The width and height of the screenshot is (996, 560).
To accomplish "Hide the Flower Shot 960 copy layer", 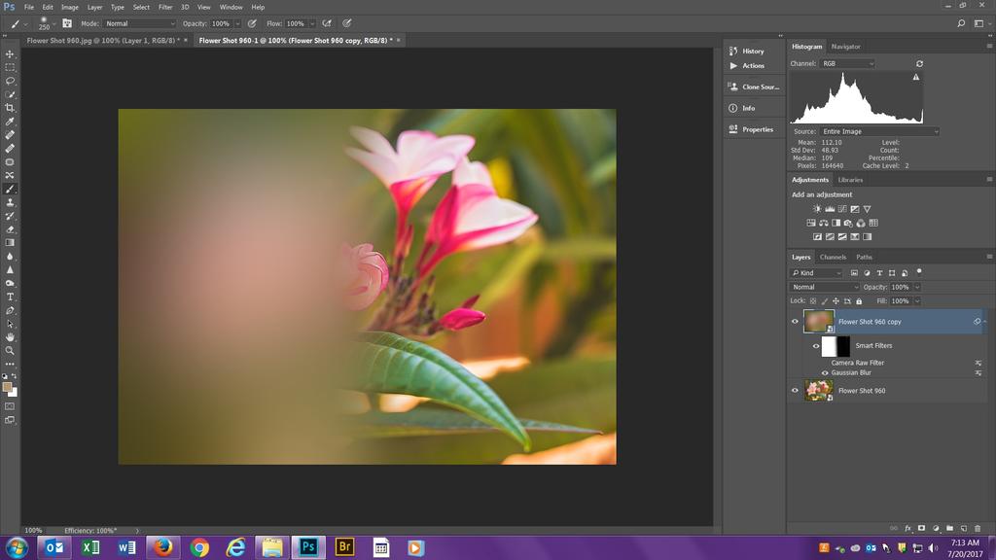I will 795,322.
